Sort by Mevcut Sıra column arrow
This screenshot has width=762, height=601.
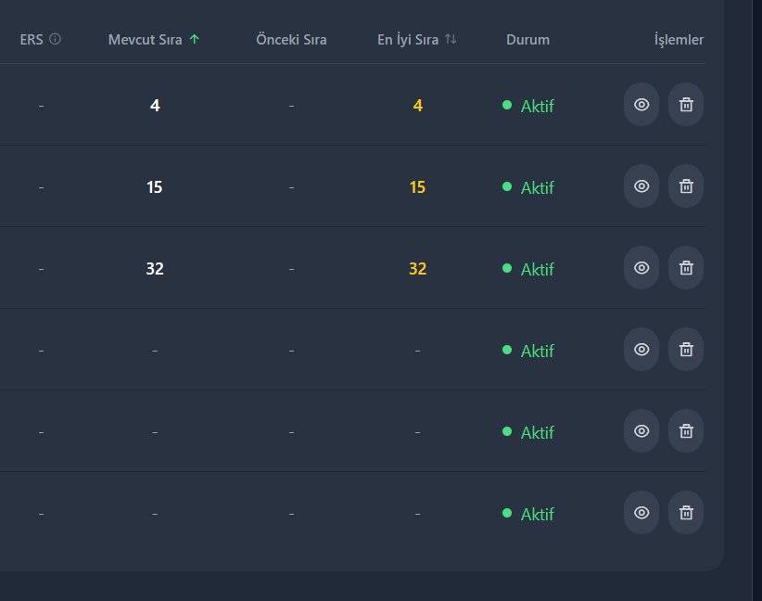[x=195, y=39]
